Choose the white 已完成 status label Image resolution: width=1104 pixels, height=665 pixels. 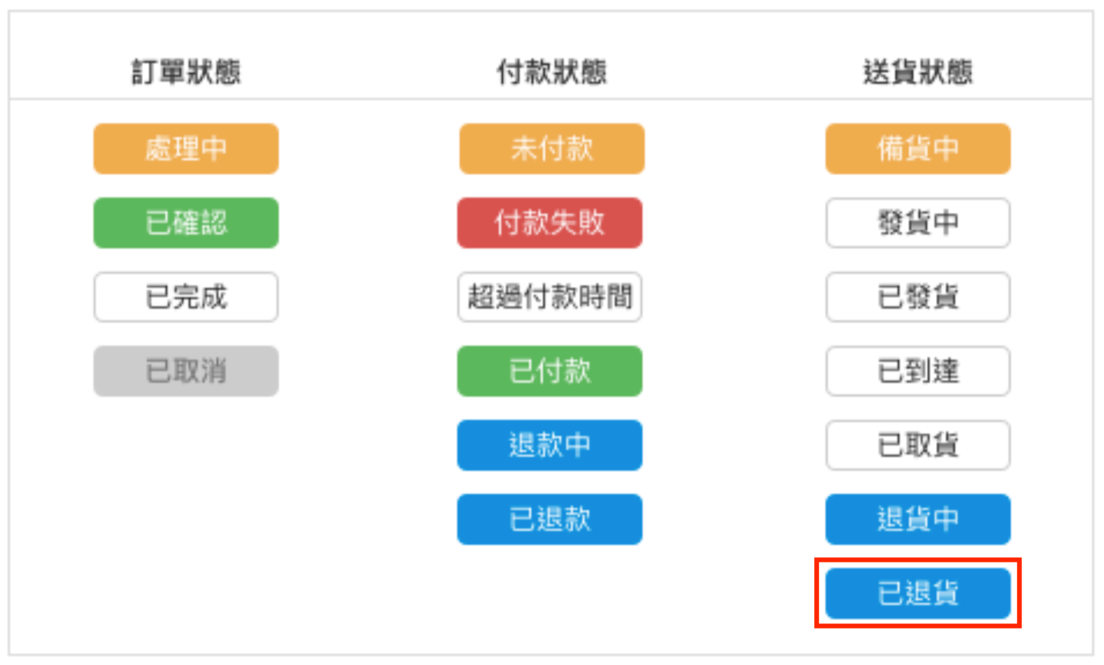[x=186, y=297]
